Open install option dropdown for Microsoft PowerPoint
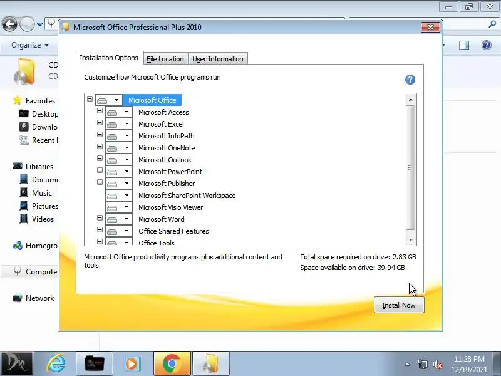 coord(127,172)
